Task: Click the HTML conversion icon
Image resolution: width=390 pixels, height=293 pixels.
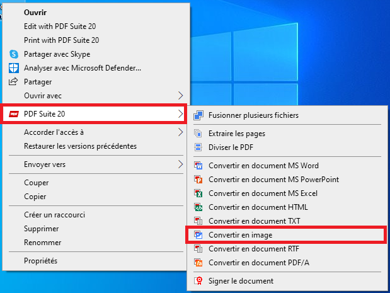Action: tap(199, 207)
